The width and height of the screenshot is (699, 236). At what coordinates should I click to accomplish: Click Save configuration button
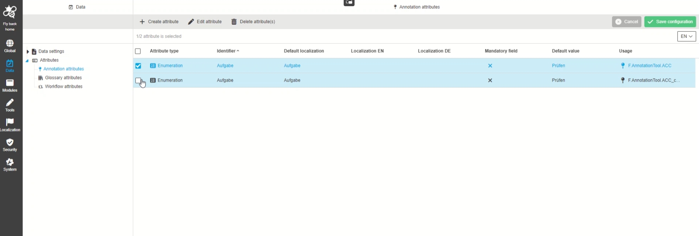tap(670, 22)
